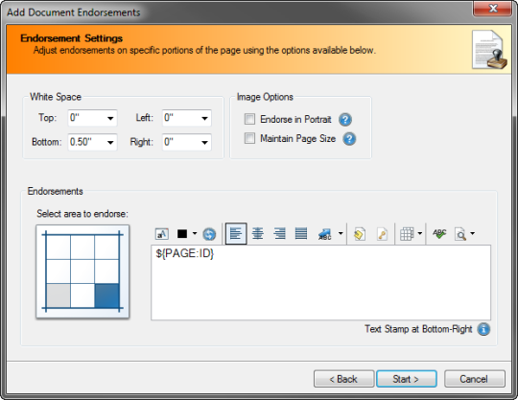Open the black text color swatch
The image size is (518, 400).
pyautogui.click(x=182, y=234)
